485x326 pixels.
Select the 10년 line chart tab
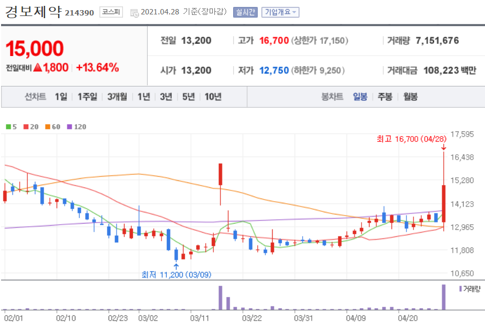pos(213,97)
